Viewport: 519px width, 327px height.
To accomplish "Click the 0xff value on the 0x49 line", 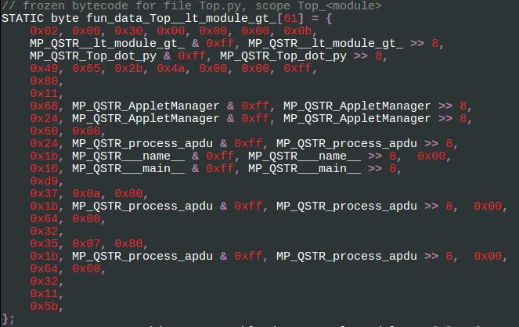I will pos(297,68).
